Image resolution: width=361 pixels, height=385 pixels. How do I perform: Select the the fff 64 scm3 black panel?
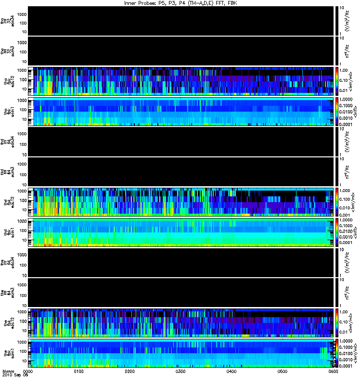[x=181, y=293]
